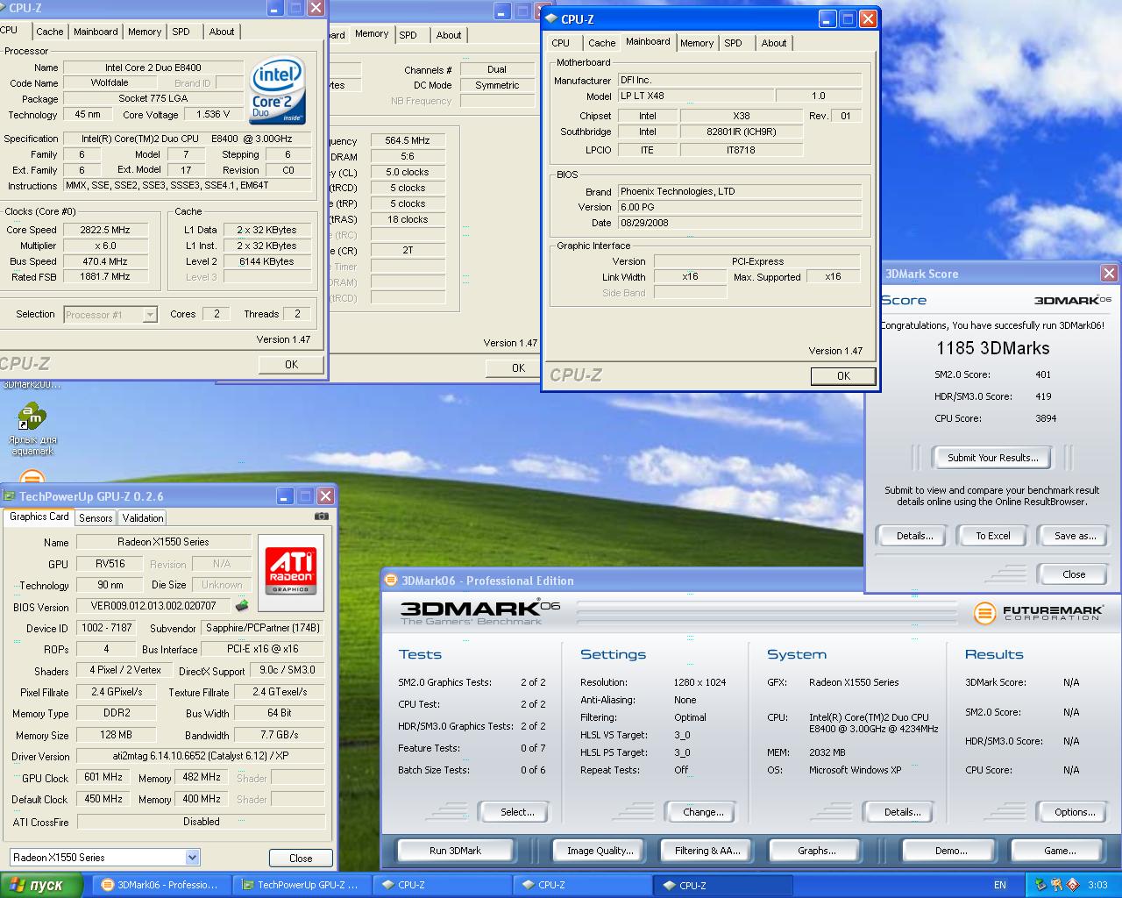Click OK in the CPU-Z Mainboard window
1122x898 pixels.
[843, 375]
